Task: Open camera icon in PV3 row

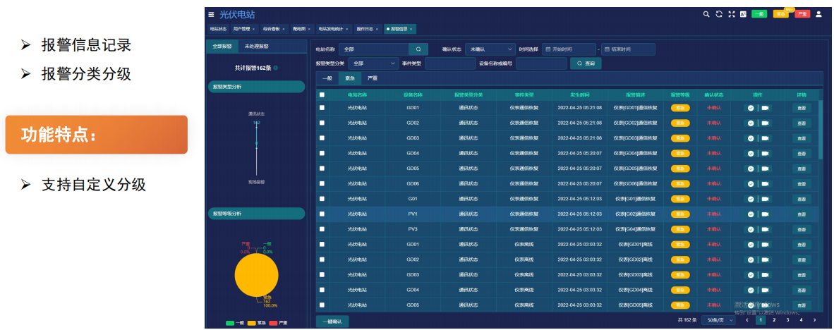Action: (x=765, y=229)
